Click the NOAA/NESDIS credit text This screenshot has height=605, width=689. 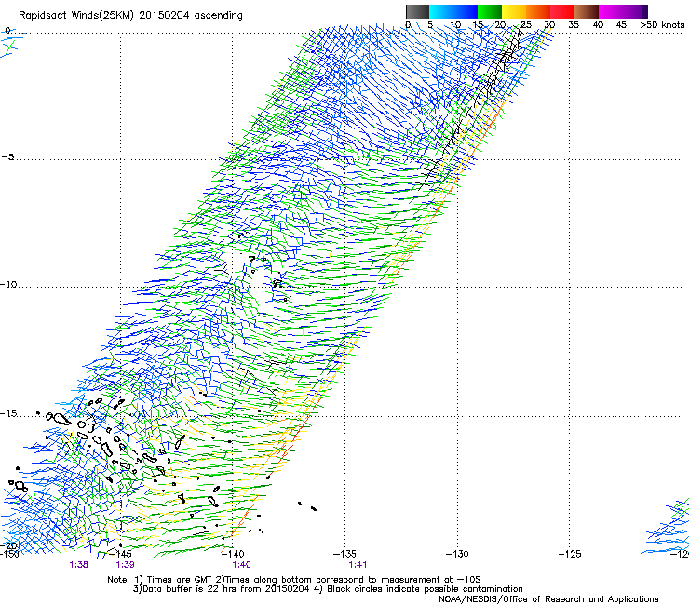coord(548,599)
